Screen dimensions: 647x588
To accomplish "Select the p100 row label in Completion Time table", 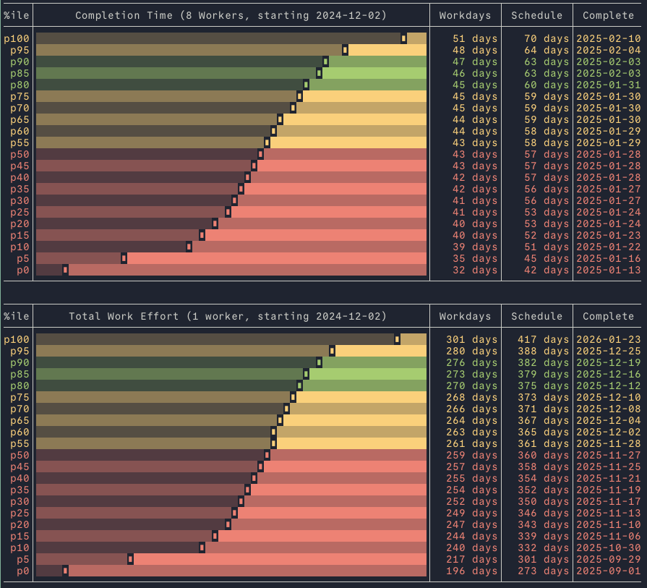I will point(17,39).
